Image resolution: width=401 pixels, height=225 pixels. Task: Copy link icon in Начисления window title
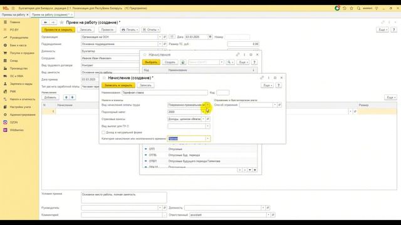click(238, 54)
